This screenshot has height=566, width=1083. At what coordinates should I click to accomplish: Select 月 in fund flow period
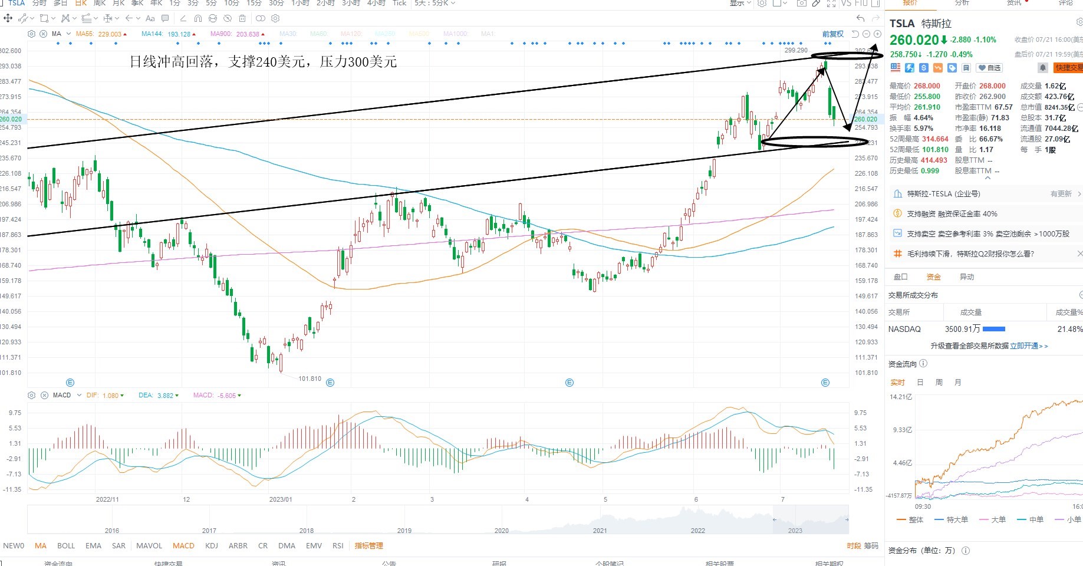[x=957, y=383]
